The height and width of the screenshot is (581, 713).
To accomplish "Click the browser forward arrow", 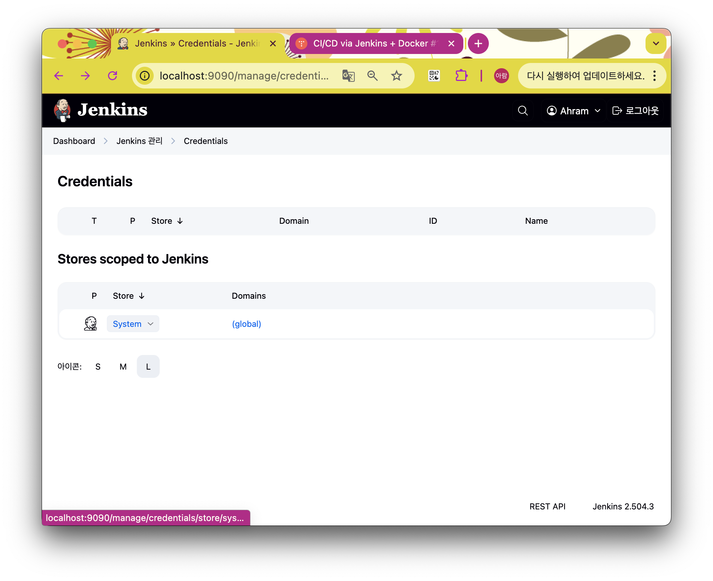I will 85,76.
